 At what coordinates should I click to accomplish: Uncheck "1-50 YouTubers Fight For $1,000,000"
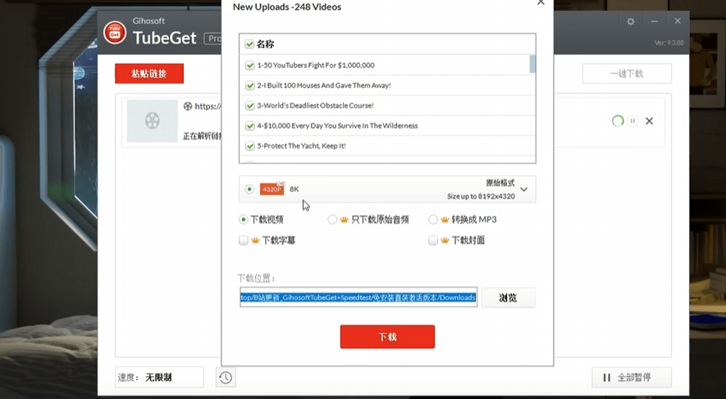[249, 65]
